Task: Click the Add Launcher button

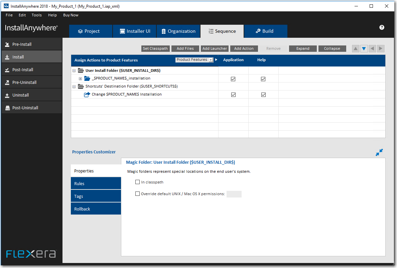Action: tap(215, 48)
